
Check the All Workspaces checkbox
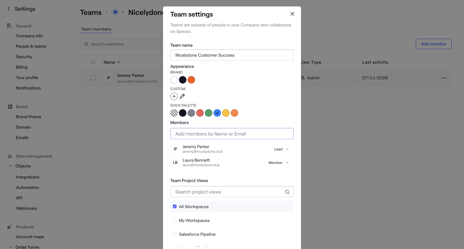click(175, 206)
